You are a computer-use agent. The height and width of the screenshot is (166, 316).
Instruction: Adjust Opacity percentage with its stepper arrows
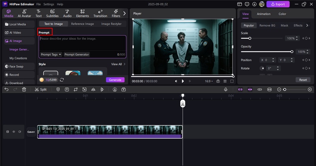point(307,52)
